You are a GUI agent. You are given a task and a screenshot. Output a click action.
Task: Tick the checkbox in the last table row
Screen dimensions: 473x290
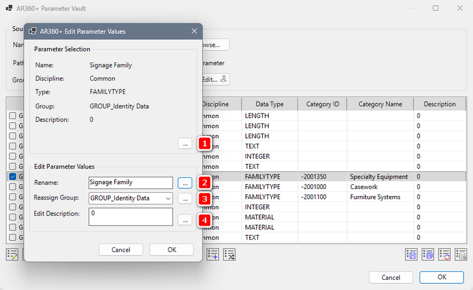(13, 238)
